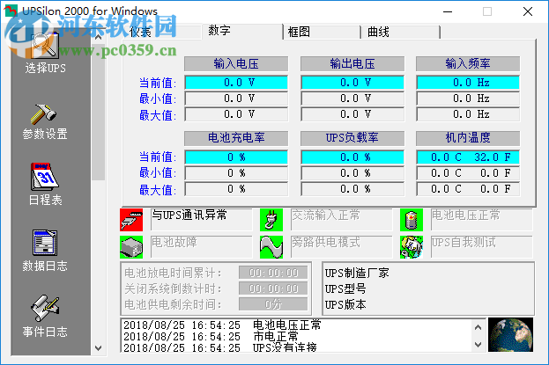Click the current output voltage value
Viewport: 549px width, 365px height.
tap(352, 83)
